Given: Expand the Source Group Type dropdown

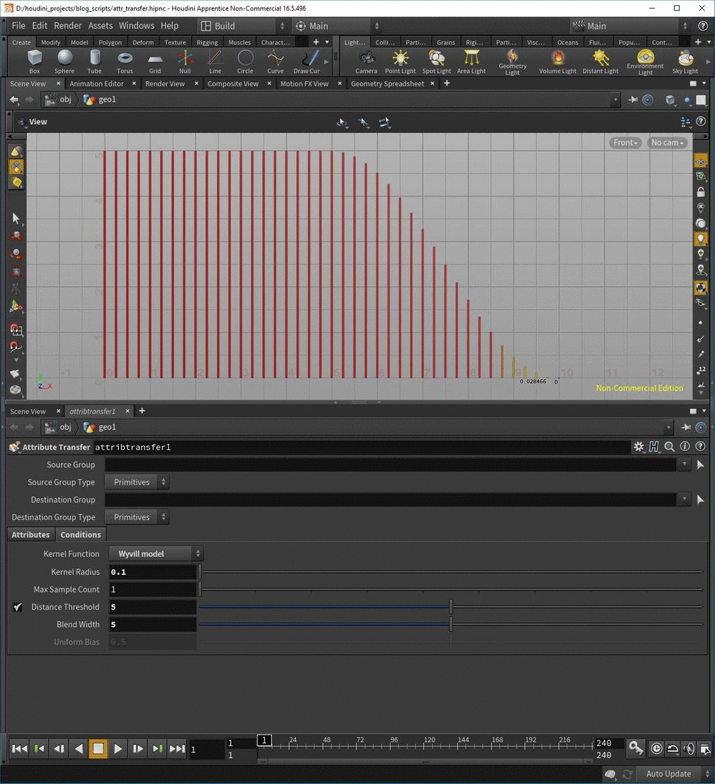Looking at the screenshot, I should pyautogui.click(x=137, y=482).
